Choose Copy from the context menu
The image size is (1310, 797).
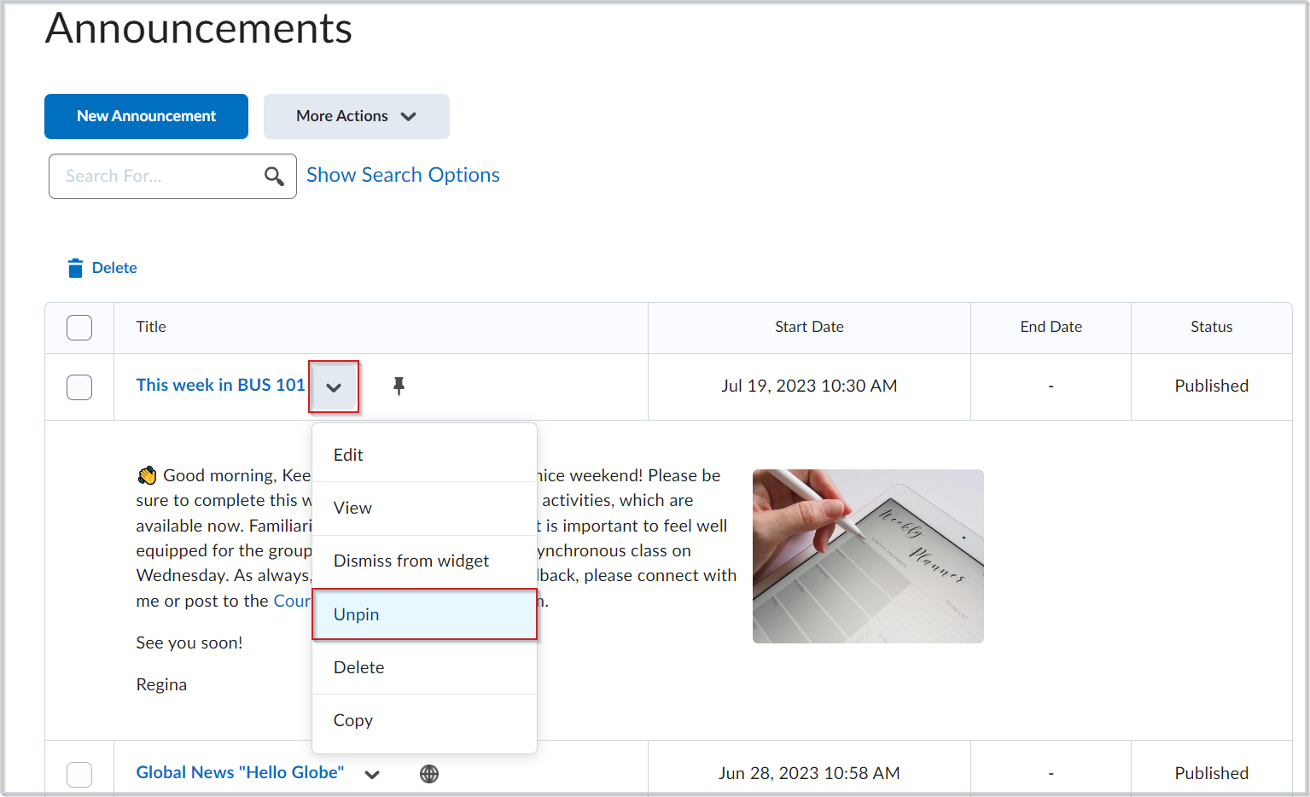(352, 720)
